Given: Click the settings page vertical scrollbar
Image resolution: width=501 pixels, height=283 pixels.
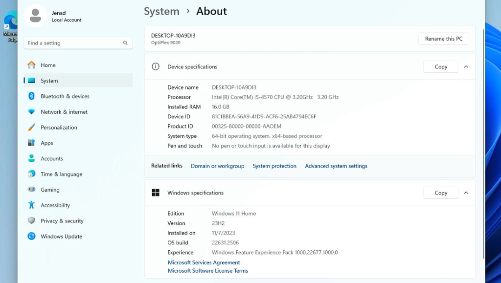Looking at the screenshot, I should 483,144.
